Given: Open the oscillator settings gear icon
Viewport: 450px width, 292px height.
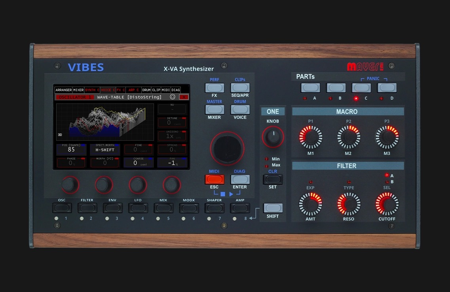Looking at the screenshot, I should [173, 97].
